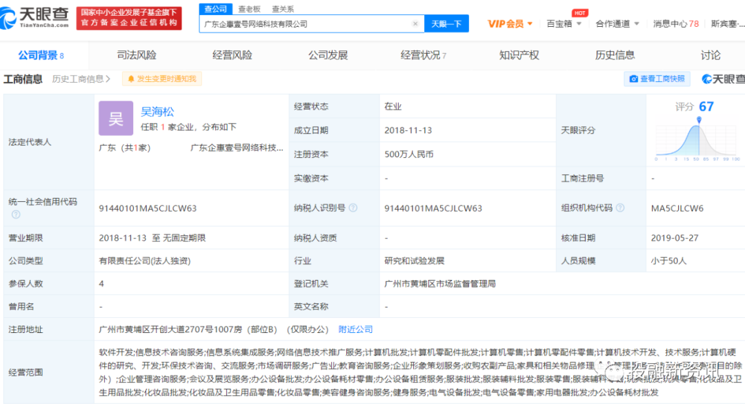Click the camera icon on 查看工商快照 button
745x404 pixels.
pyautogui.click(x=633, y=78)
